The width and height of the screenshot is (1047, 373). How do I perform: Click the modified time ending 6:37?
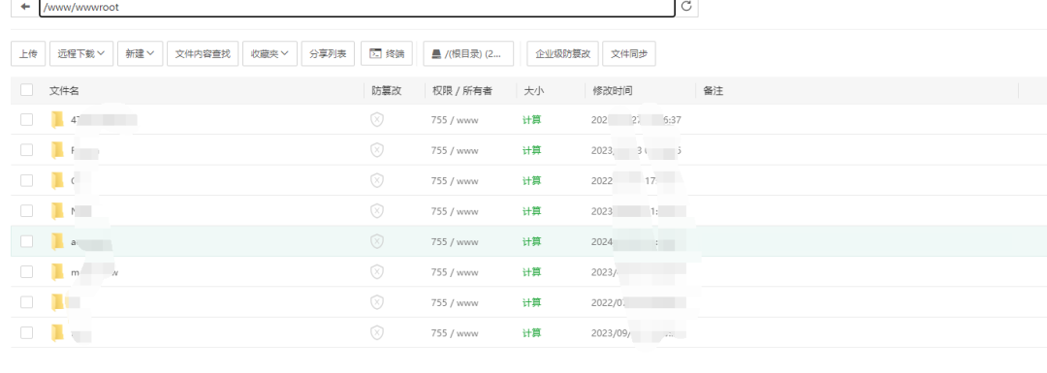(636, 120)
